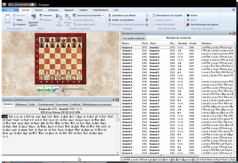The image size is (238, 163).
Task: Step back with the green left arrow
Action: point(40,90)
